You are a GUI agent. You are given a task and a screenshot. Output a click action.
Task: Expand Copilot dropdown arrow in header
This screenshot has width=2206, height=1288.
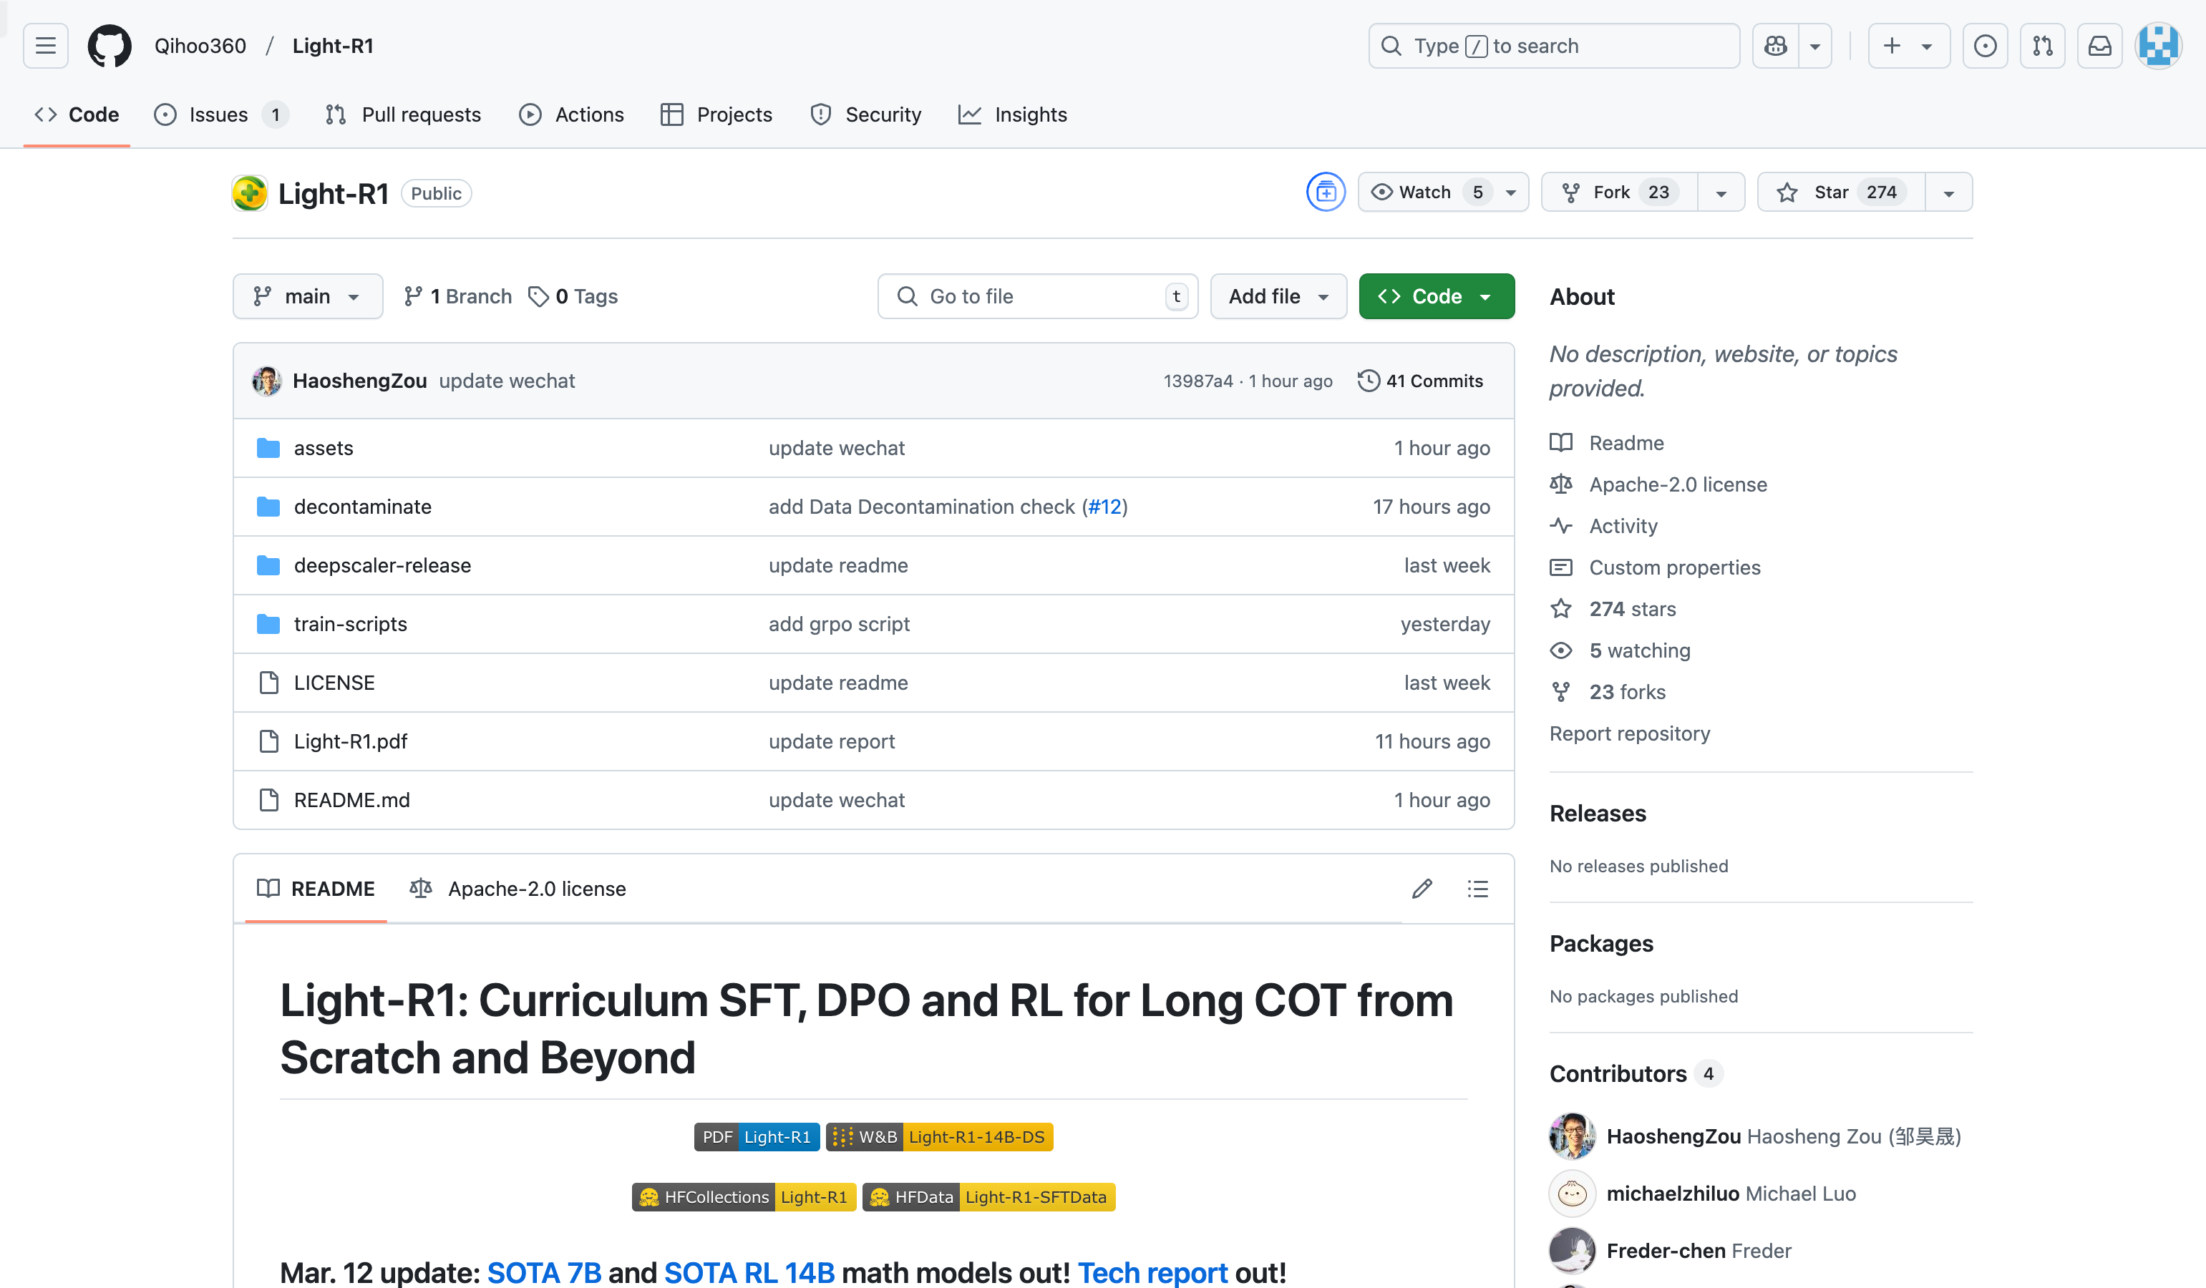click(1814, 46)
